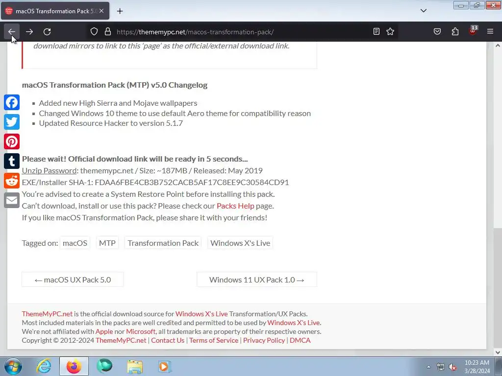502x376 pixels.
Task: Open the Microsoft link in footer
Action: [x=141, y=331]
